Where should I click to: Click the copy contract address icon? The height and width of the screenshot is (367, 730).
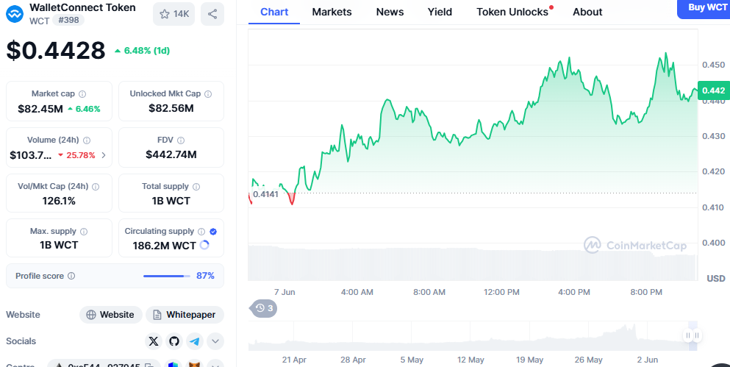pos(148,366)
